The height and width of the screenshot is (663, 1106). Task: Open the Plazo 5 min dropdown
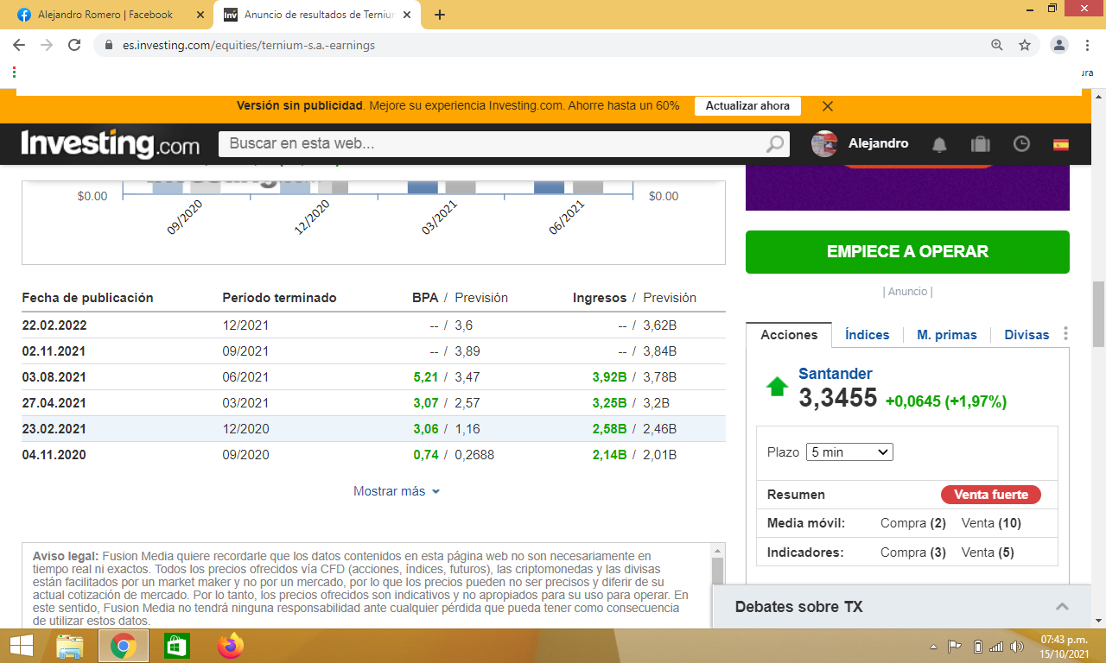pyautogui.click(x=849, y=452)
